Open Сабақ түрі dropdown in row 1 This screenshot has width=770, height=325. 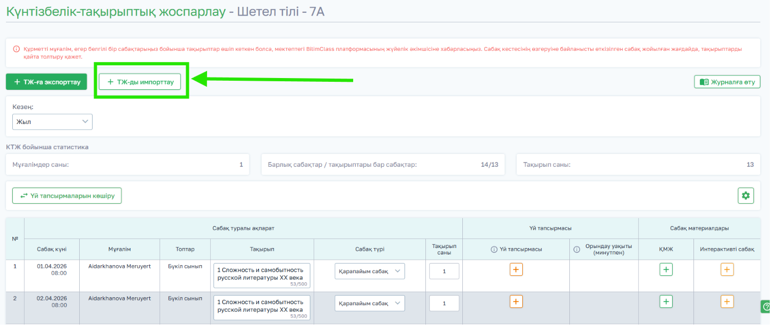click(370, 271)
